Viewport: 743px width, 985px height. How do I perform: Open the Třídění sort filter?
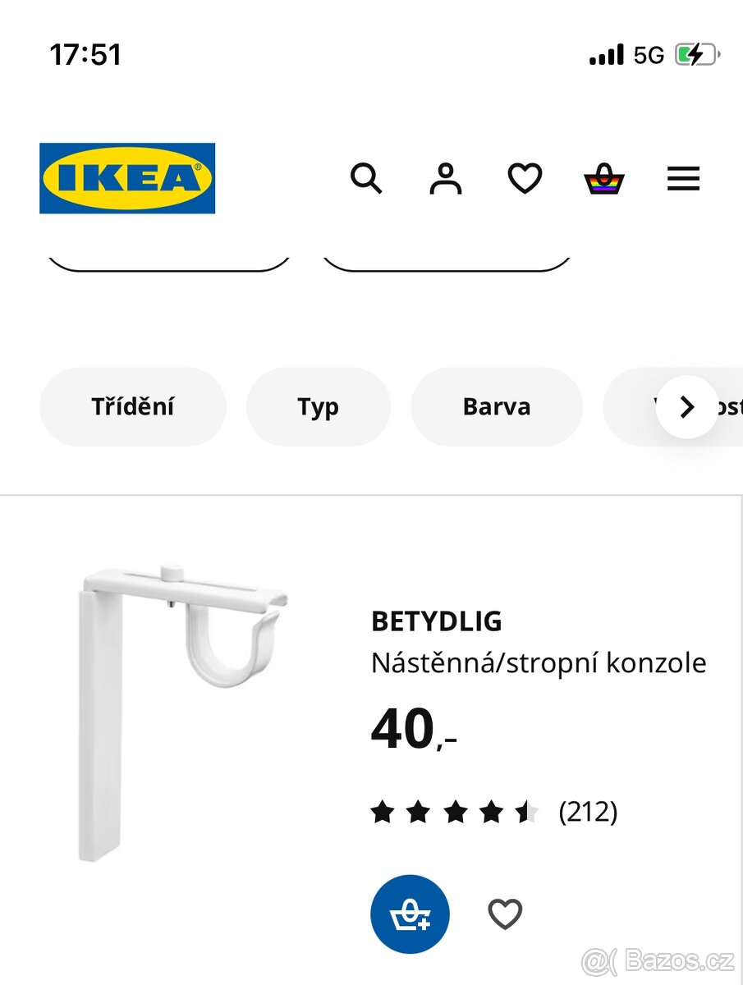pyautogui.click(x=133, y=406)
